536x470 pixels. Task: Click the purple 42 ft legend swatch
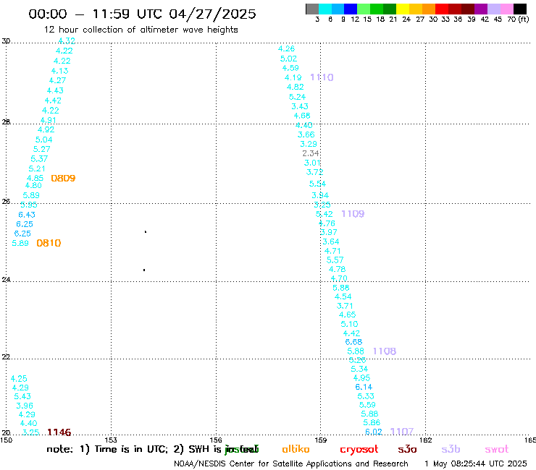481,9
